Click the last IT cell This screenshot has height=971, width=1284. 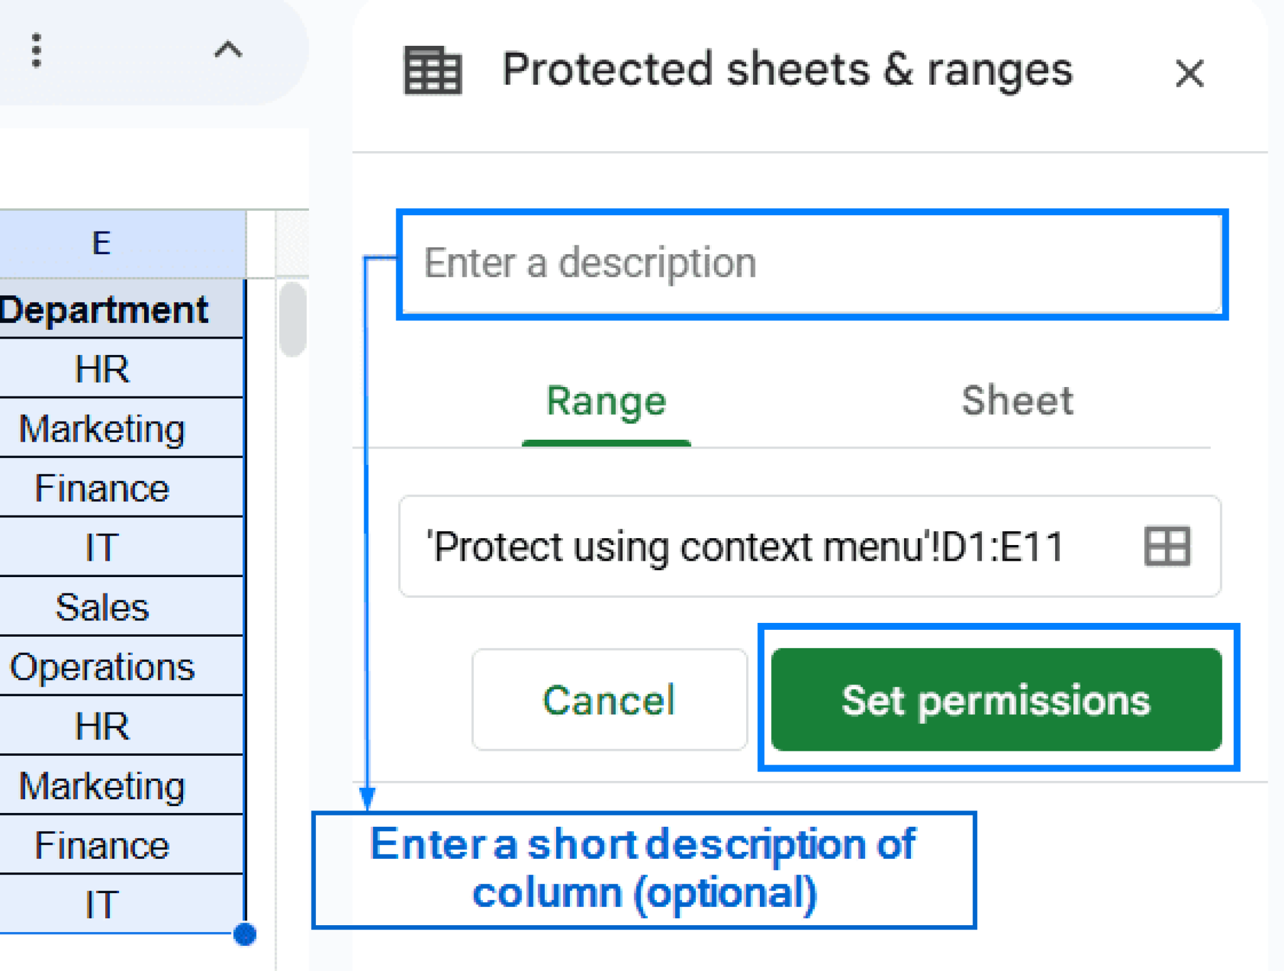pyautogui.click(x=100, y=903)
